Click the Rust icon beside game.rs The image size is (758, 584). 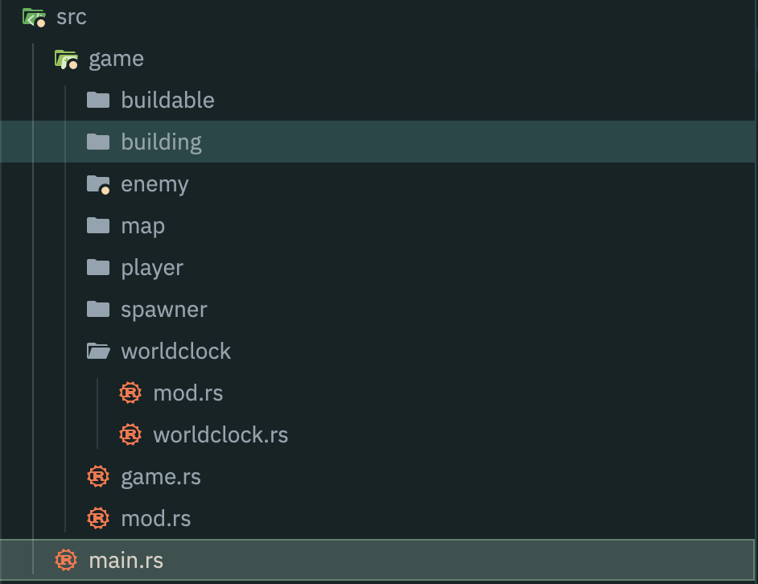click(x=98, y=476)
